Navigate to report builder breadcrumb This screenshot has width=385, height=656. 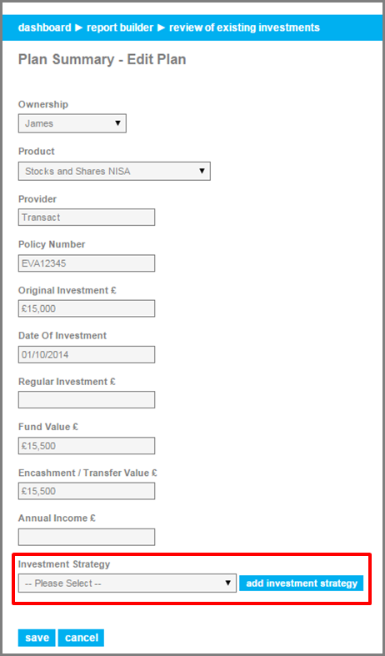click(120, 28)
